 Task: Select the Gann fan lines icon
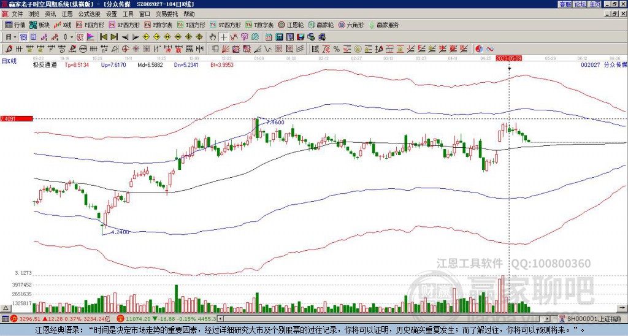[x=226, y=49]
